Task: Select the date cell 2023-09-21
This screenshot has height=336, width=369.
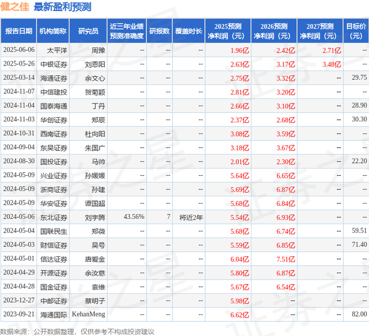Action: 19,314
